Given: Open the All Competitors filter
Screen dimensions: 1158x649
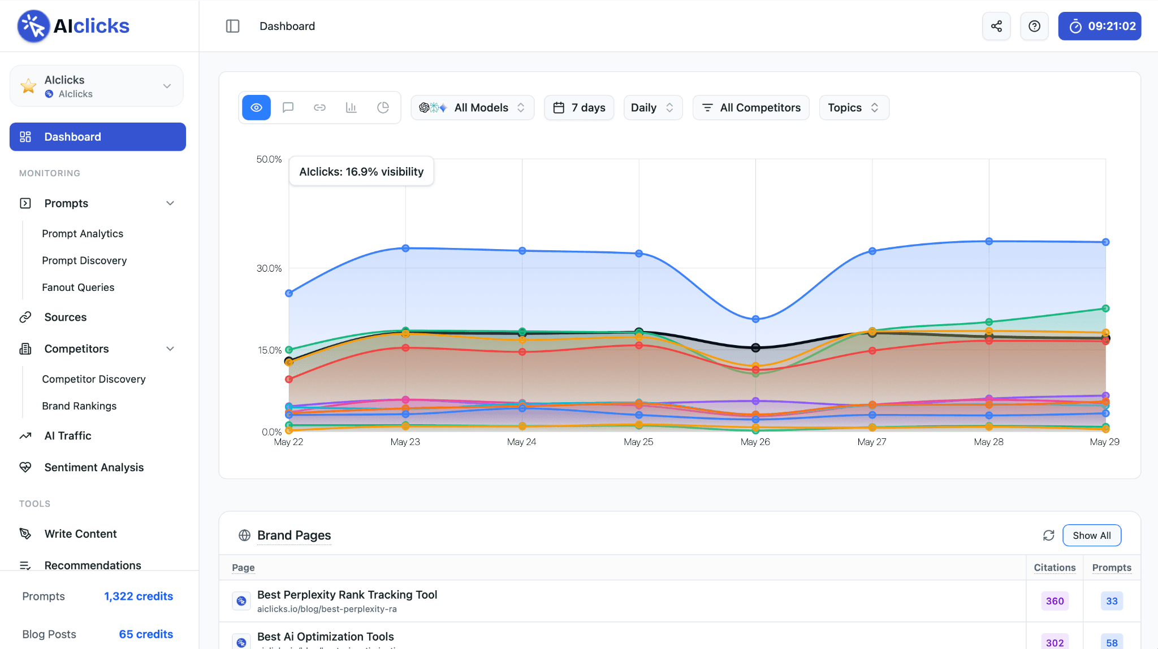Looking at the screenshot, I should pos(751,107).
